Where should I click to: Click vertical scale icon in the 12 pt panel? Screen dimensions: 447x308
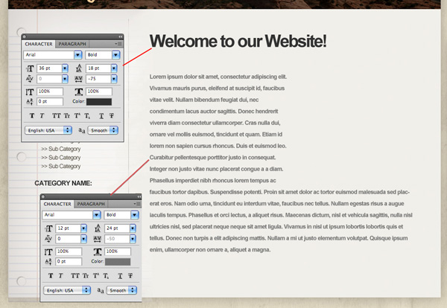(x=48, y=251)
